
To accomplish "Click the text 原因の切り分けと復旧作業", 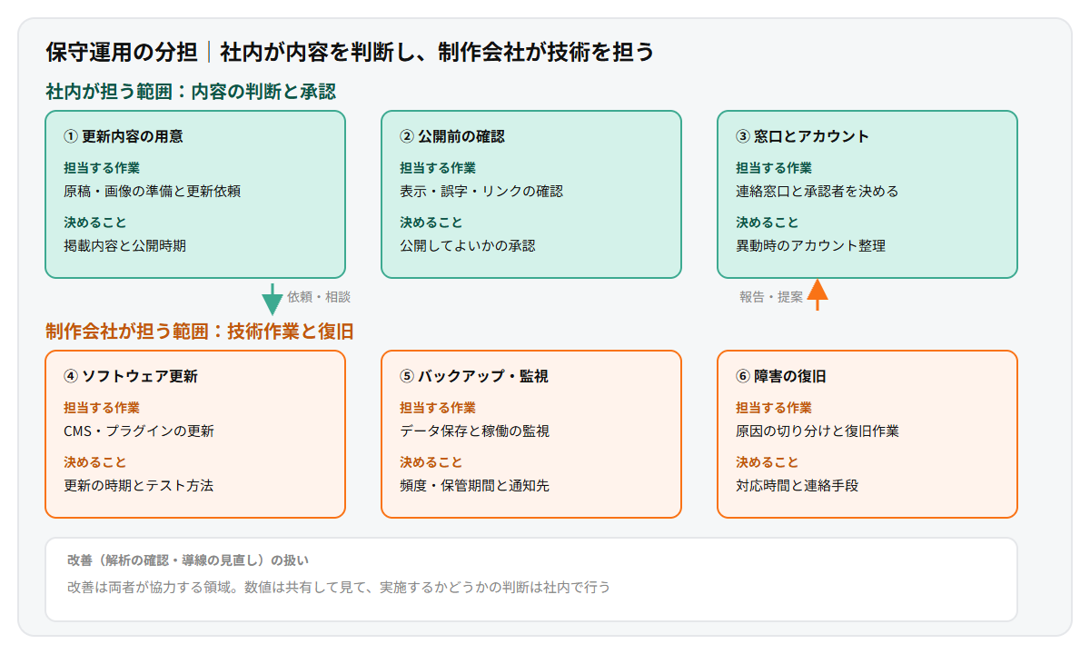I will coord(817,431).
